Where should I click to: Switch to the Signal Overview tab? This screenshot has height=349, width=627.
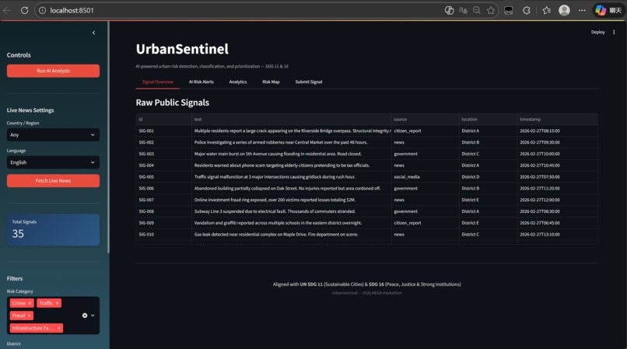(158, 82)
